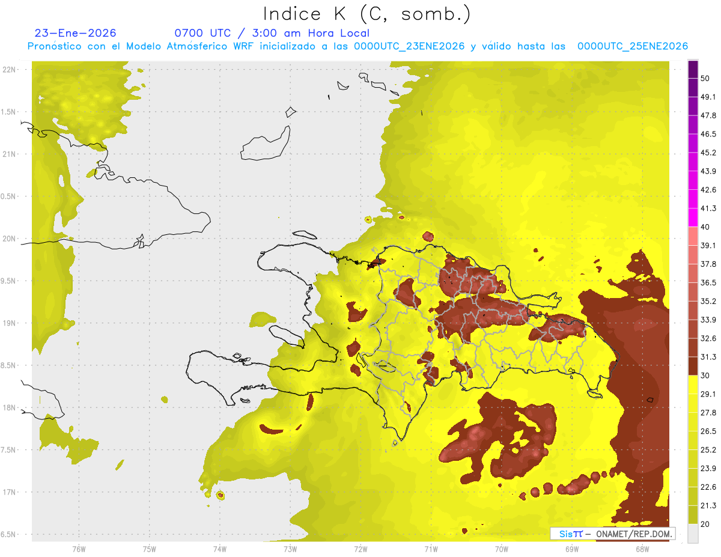The image size is (721, 557).
Task: Click the longitude axis label '73W'
Action: [x=290, y=549]
